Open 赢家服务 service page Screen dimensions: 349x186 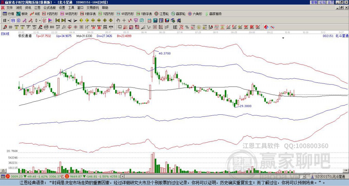point(213,14)
